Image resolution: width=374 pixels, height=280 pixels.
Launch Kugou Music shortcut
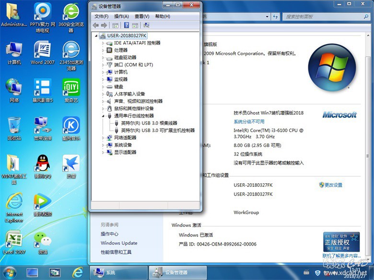coord(71,129)
